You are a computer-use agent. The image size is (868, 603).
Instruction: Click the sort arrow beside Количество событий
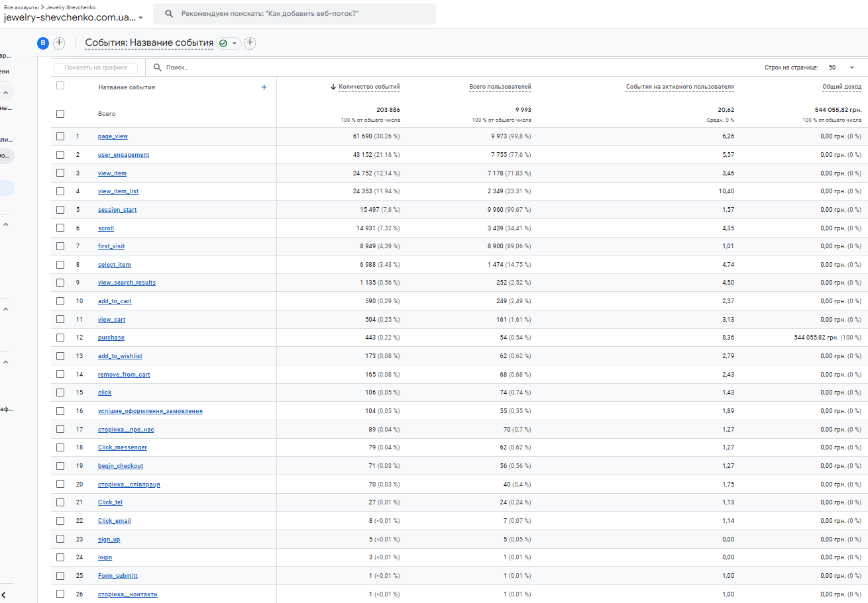pyautogui.click(x=333, y=87)
